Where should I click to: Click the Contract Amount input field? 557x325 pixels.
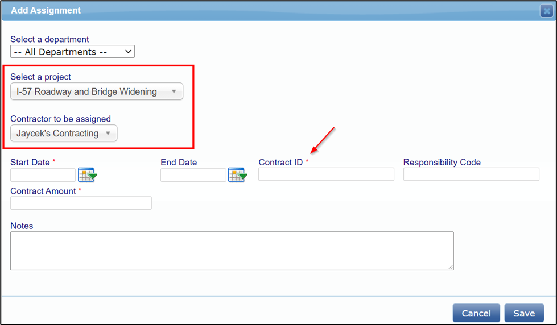[81, 203]
